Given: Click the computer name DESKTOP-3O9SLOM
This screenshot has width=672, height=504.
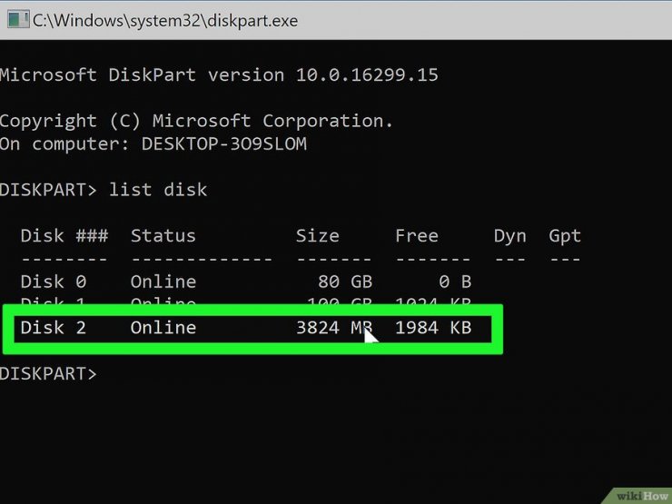Looking at the screenshot, I should (x=224, y=143).
